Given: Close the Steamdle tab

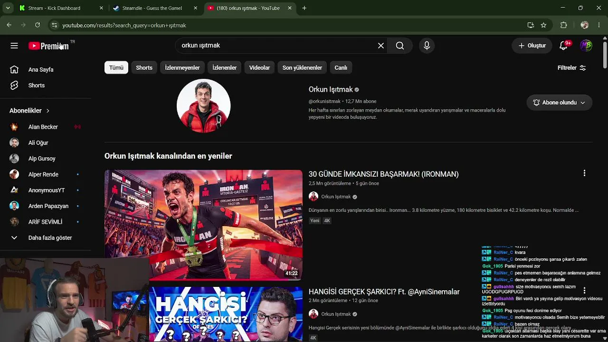Looking at the screenshot, I should click(195, 8).
